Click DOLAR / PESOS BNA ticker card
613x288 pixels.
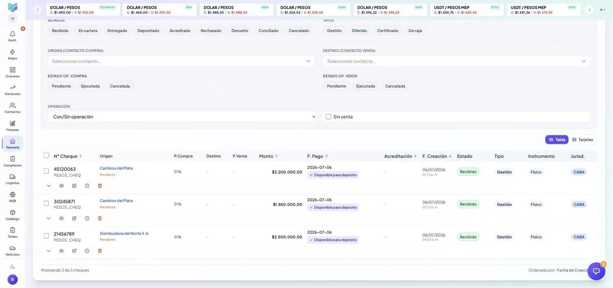[x=160, y=10]
